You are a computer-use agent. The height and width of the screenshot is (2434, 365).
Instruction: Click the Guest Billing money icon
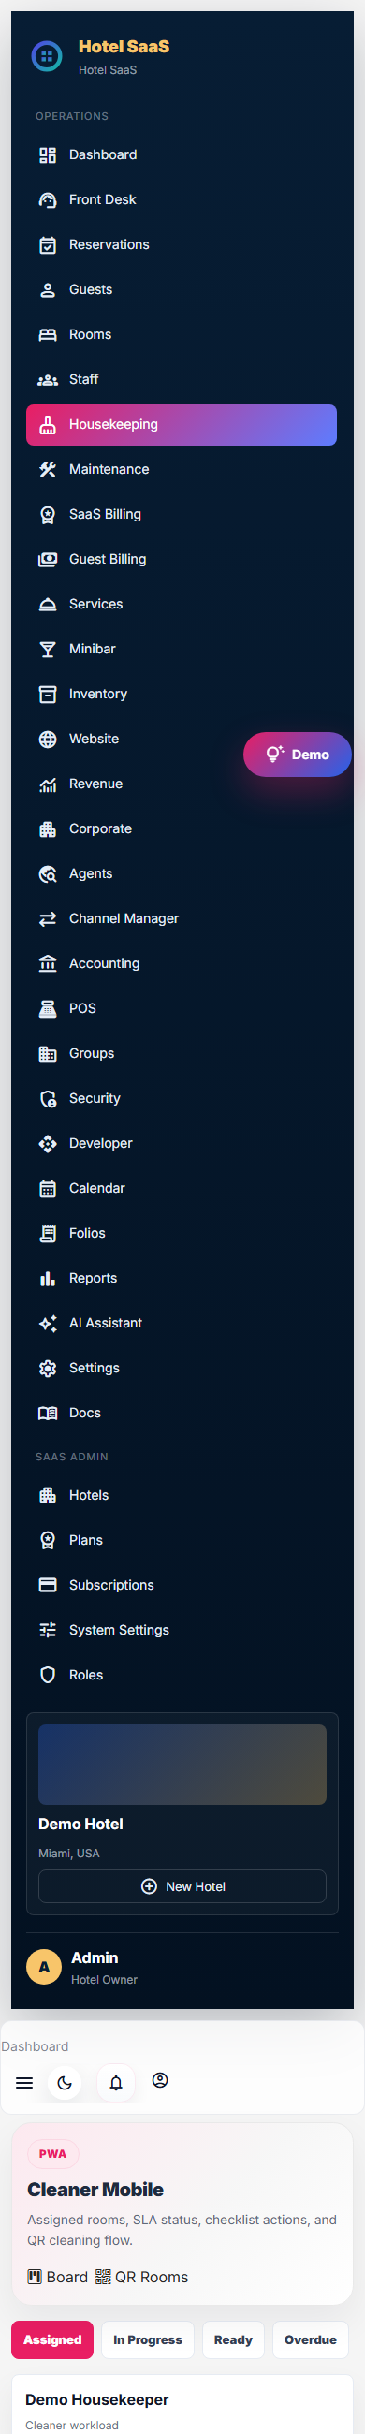click(48, 559)
